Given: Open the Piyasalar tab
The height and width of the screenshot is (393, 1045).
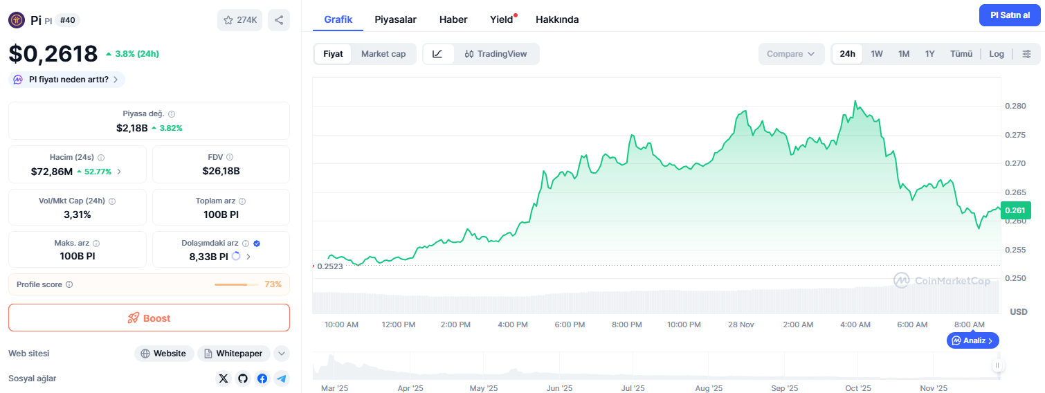Looking at the screenshot, I should click(x=396, y=19).
